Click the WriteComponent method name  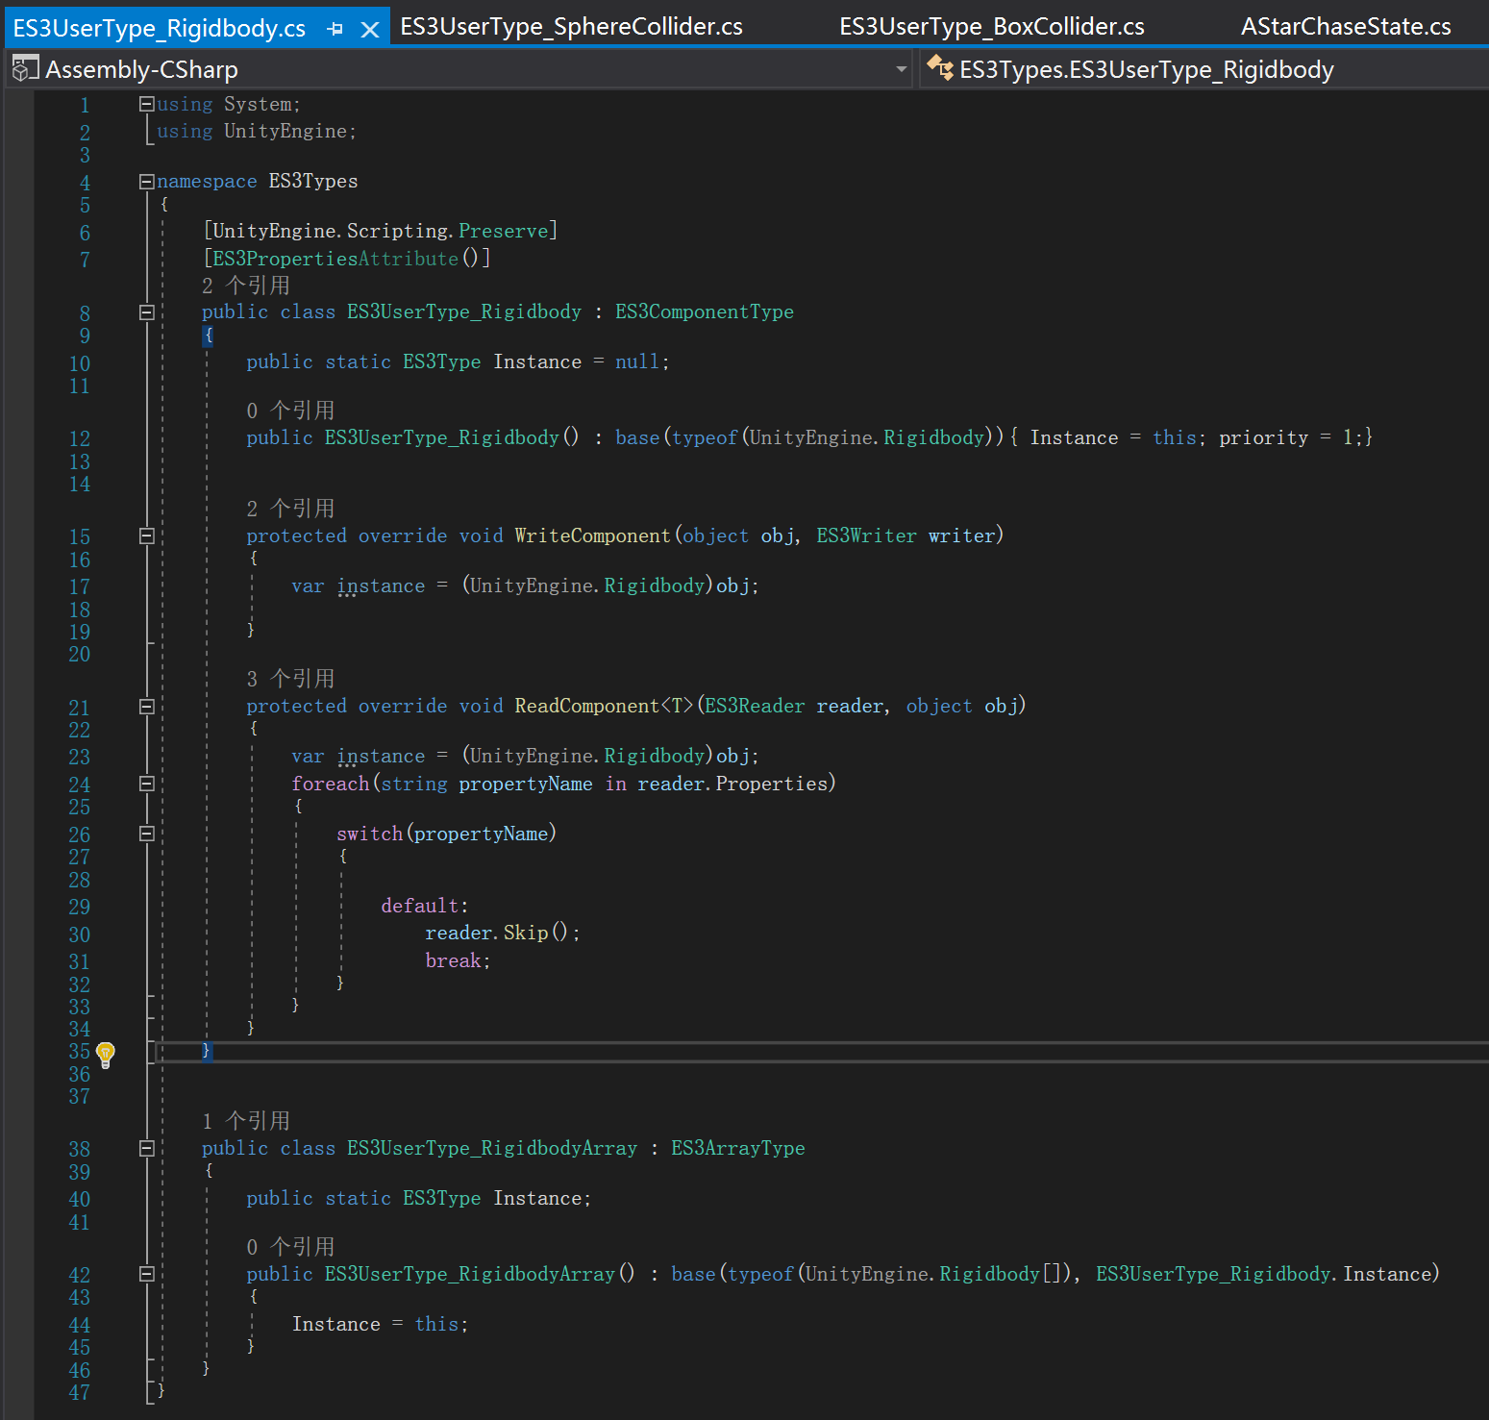[592, 536]
